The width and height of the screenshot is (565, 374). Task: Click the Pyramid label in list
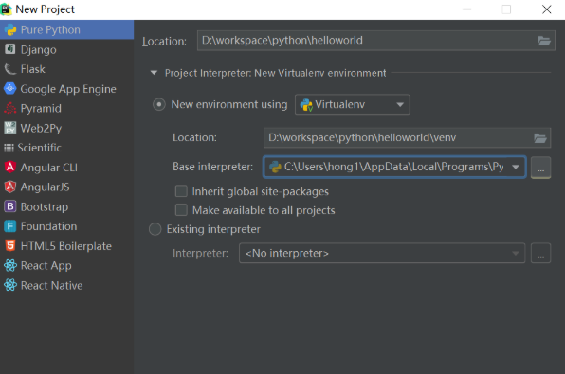pos(41,109)
